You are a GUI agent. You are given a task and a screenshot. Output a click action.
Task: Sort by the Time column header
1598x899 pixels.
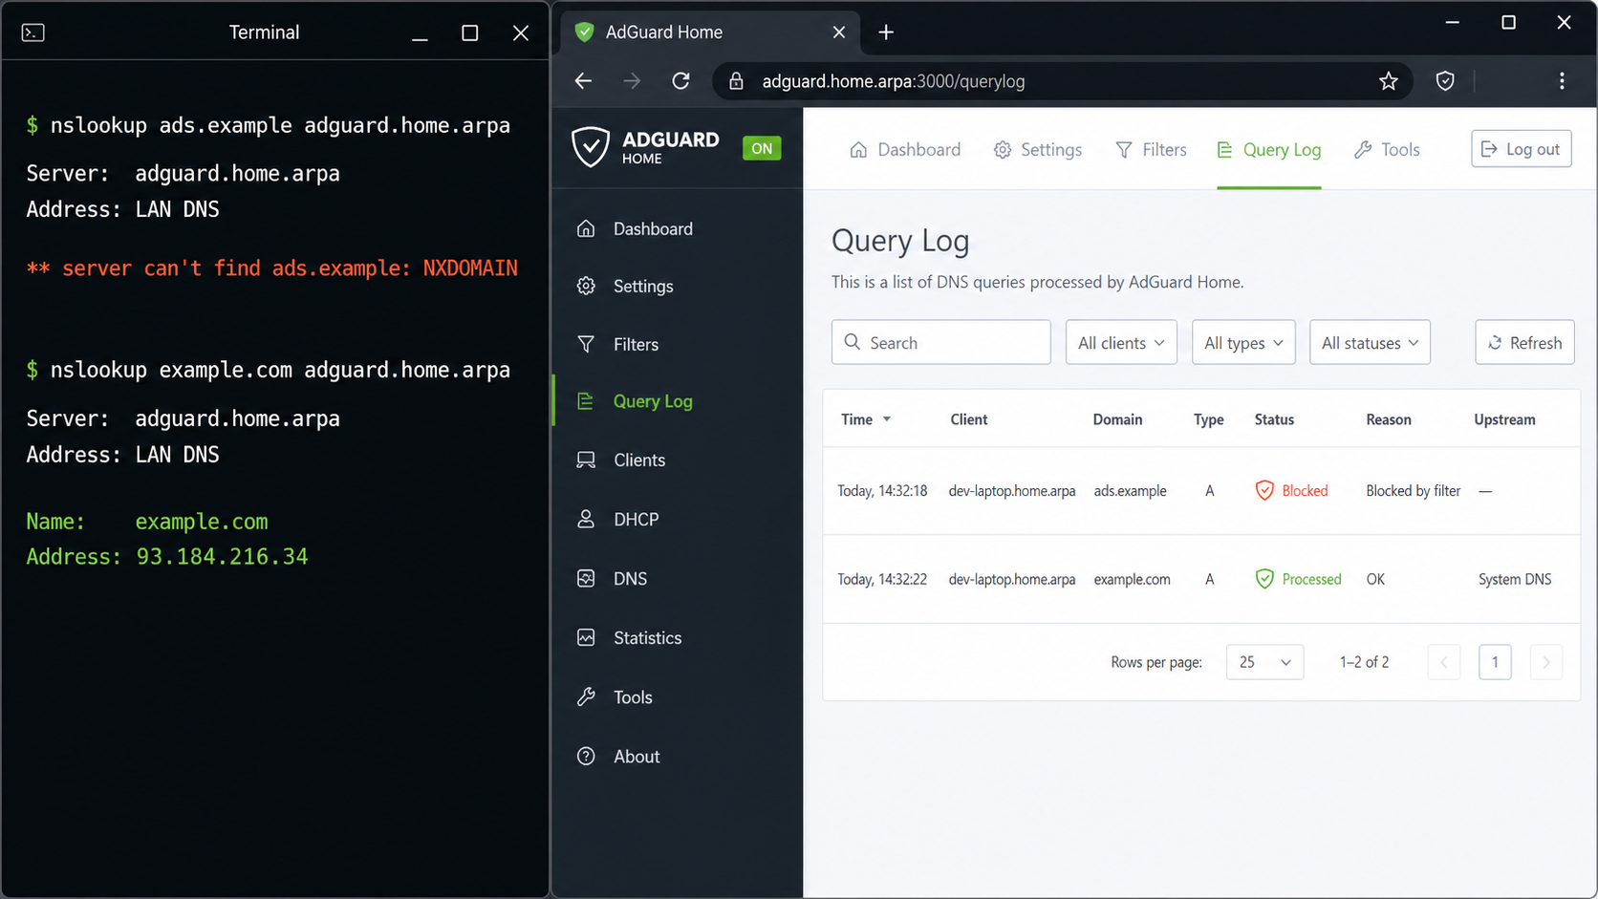point(865,419)
